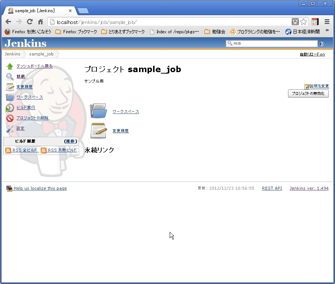Open a new browser tab
The height and width of the screenshot is (284, 335).
83,11
